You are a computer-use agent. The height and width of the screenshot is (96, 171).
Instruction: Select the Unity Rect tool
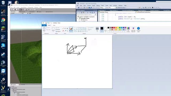24,10
